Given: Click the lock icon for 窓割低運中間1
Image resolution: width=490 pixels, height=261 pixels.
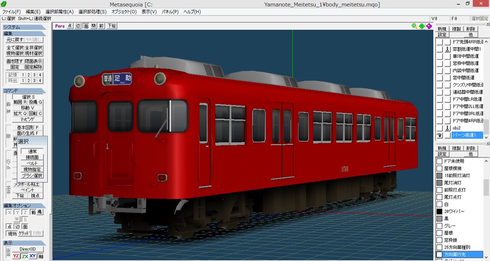Looking at the screenshot, I should pyautogui.click(x=448, y=49).
